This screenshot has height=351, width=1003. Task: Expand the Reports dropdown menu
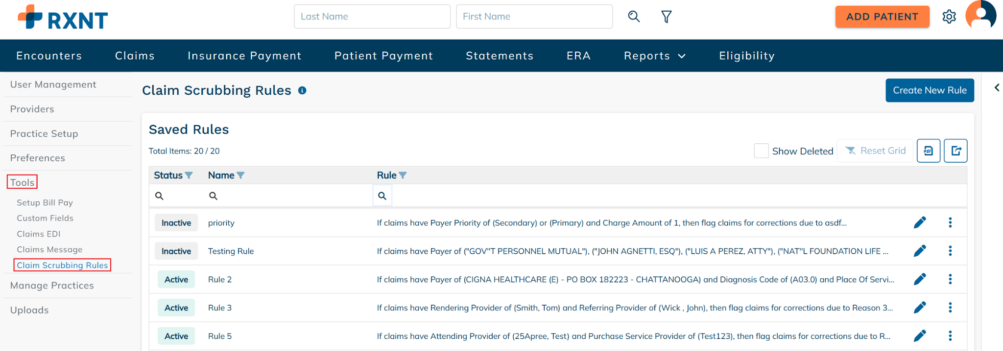654,56
